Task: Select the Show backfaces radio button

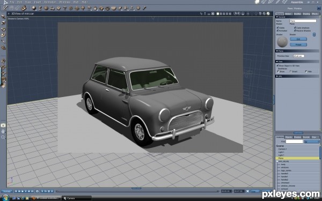Action: (x=278, y=71)
